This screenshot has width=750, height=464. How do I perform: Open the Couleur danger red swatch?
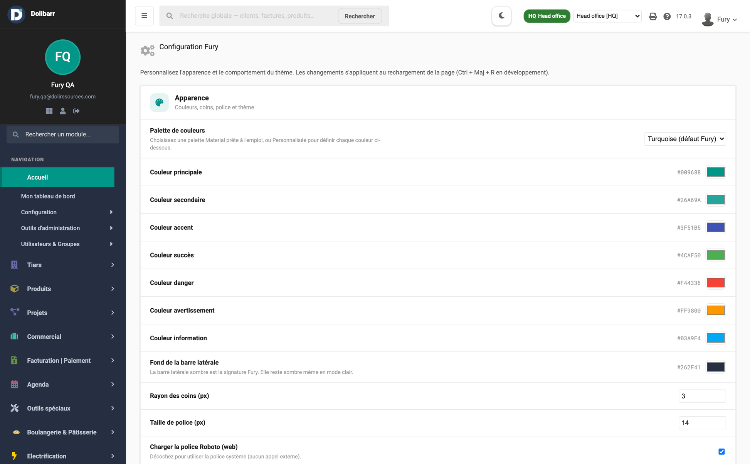(716, 283)
